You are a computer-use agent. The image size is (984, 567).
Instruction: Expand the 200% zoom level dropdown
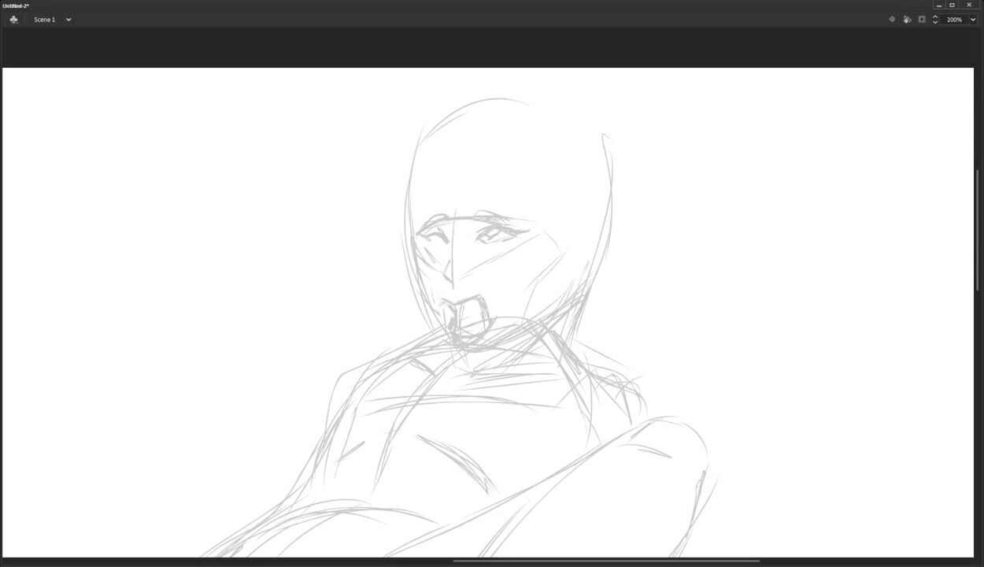974,20
